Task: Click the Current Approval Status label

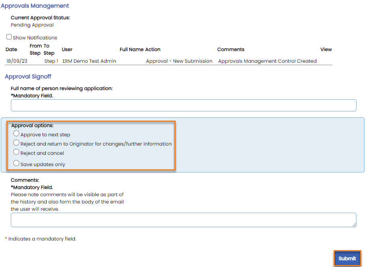Action: [40, 18]
